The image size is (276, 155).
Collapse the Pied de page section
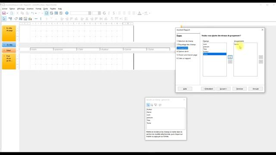(x=4, y=56)
